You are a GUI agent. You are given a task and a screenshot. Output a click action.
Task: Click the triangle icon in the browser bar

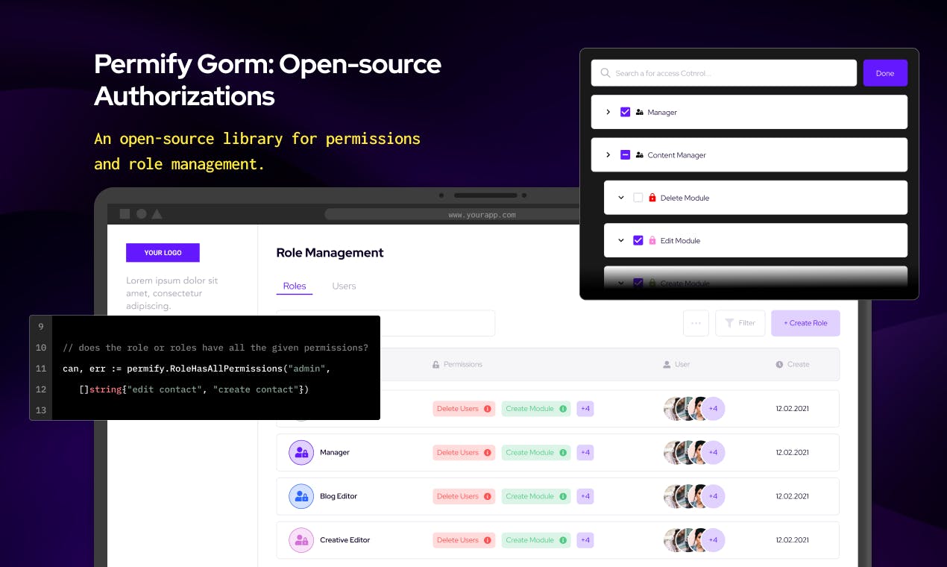[157, 214]
